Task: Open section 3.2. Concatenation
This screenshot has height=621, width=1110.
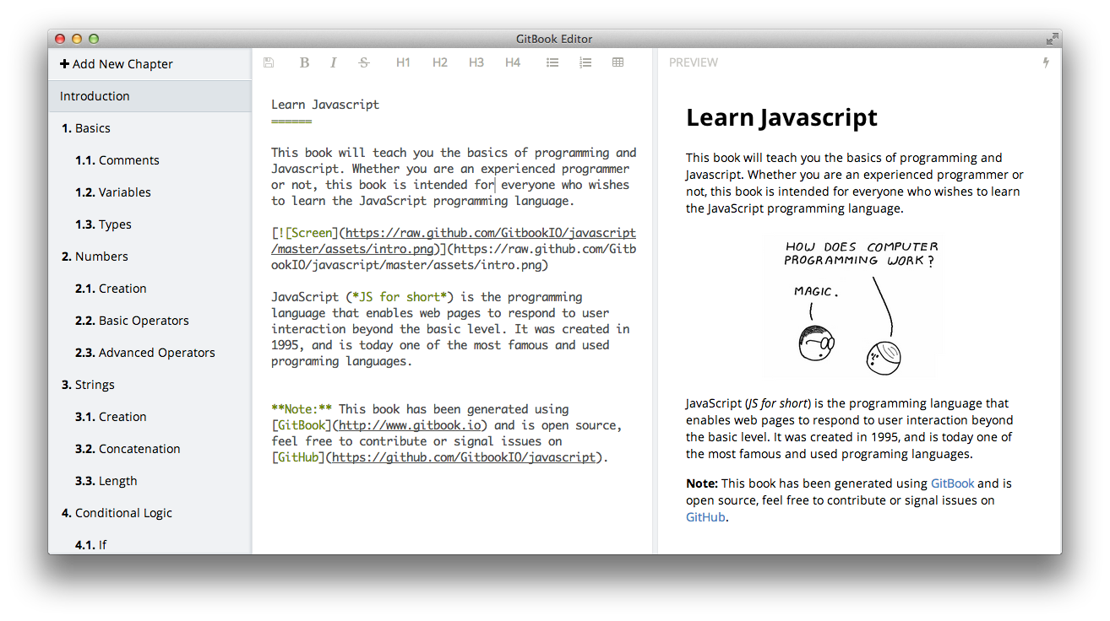Action: click(x=150, y=449)
